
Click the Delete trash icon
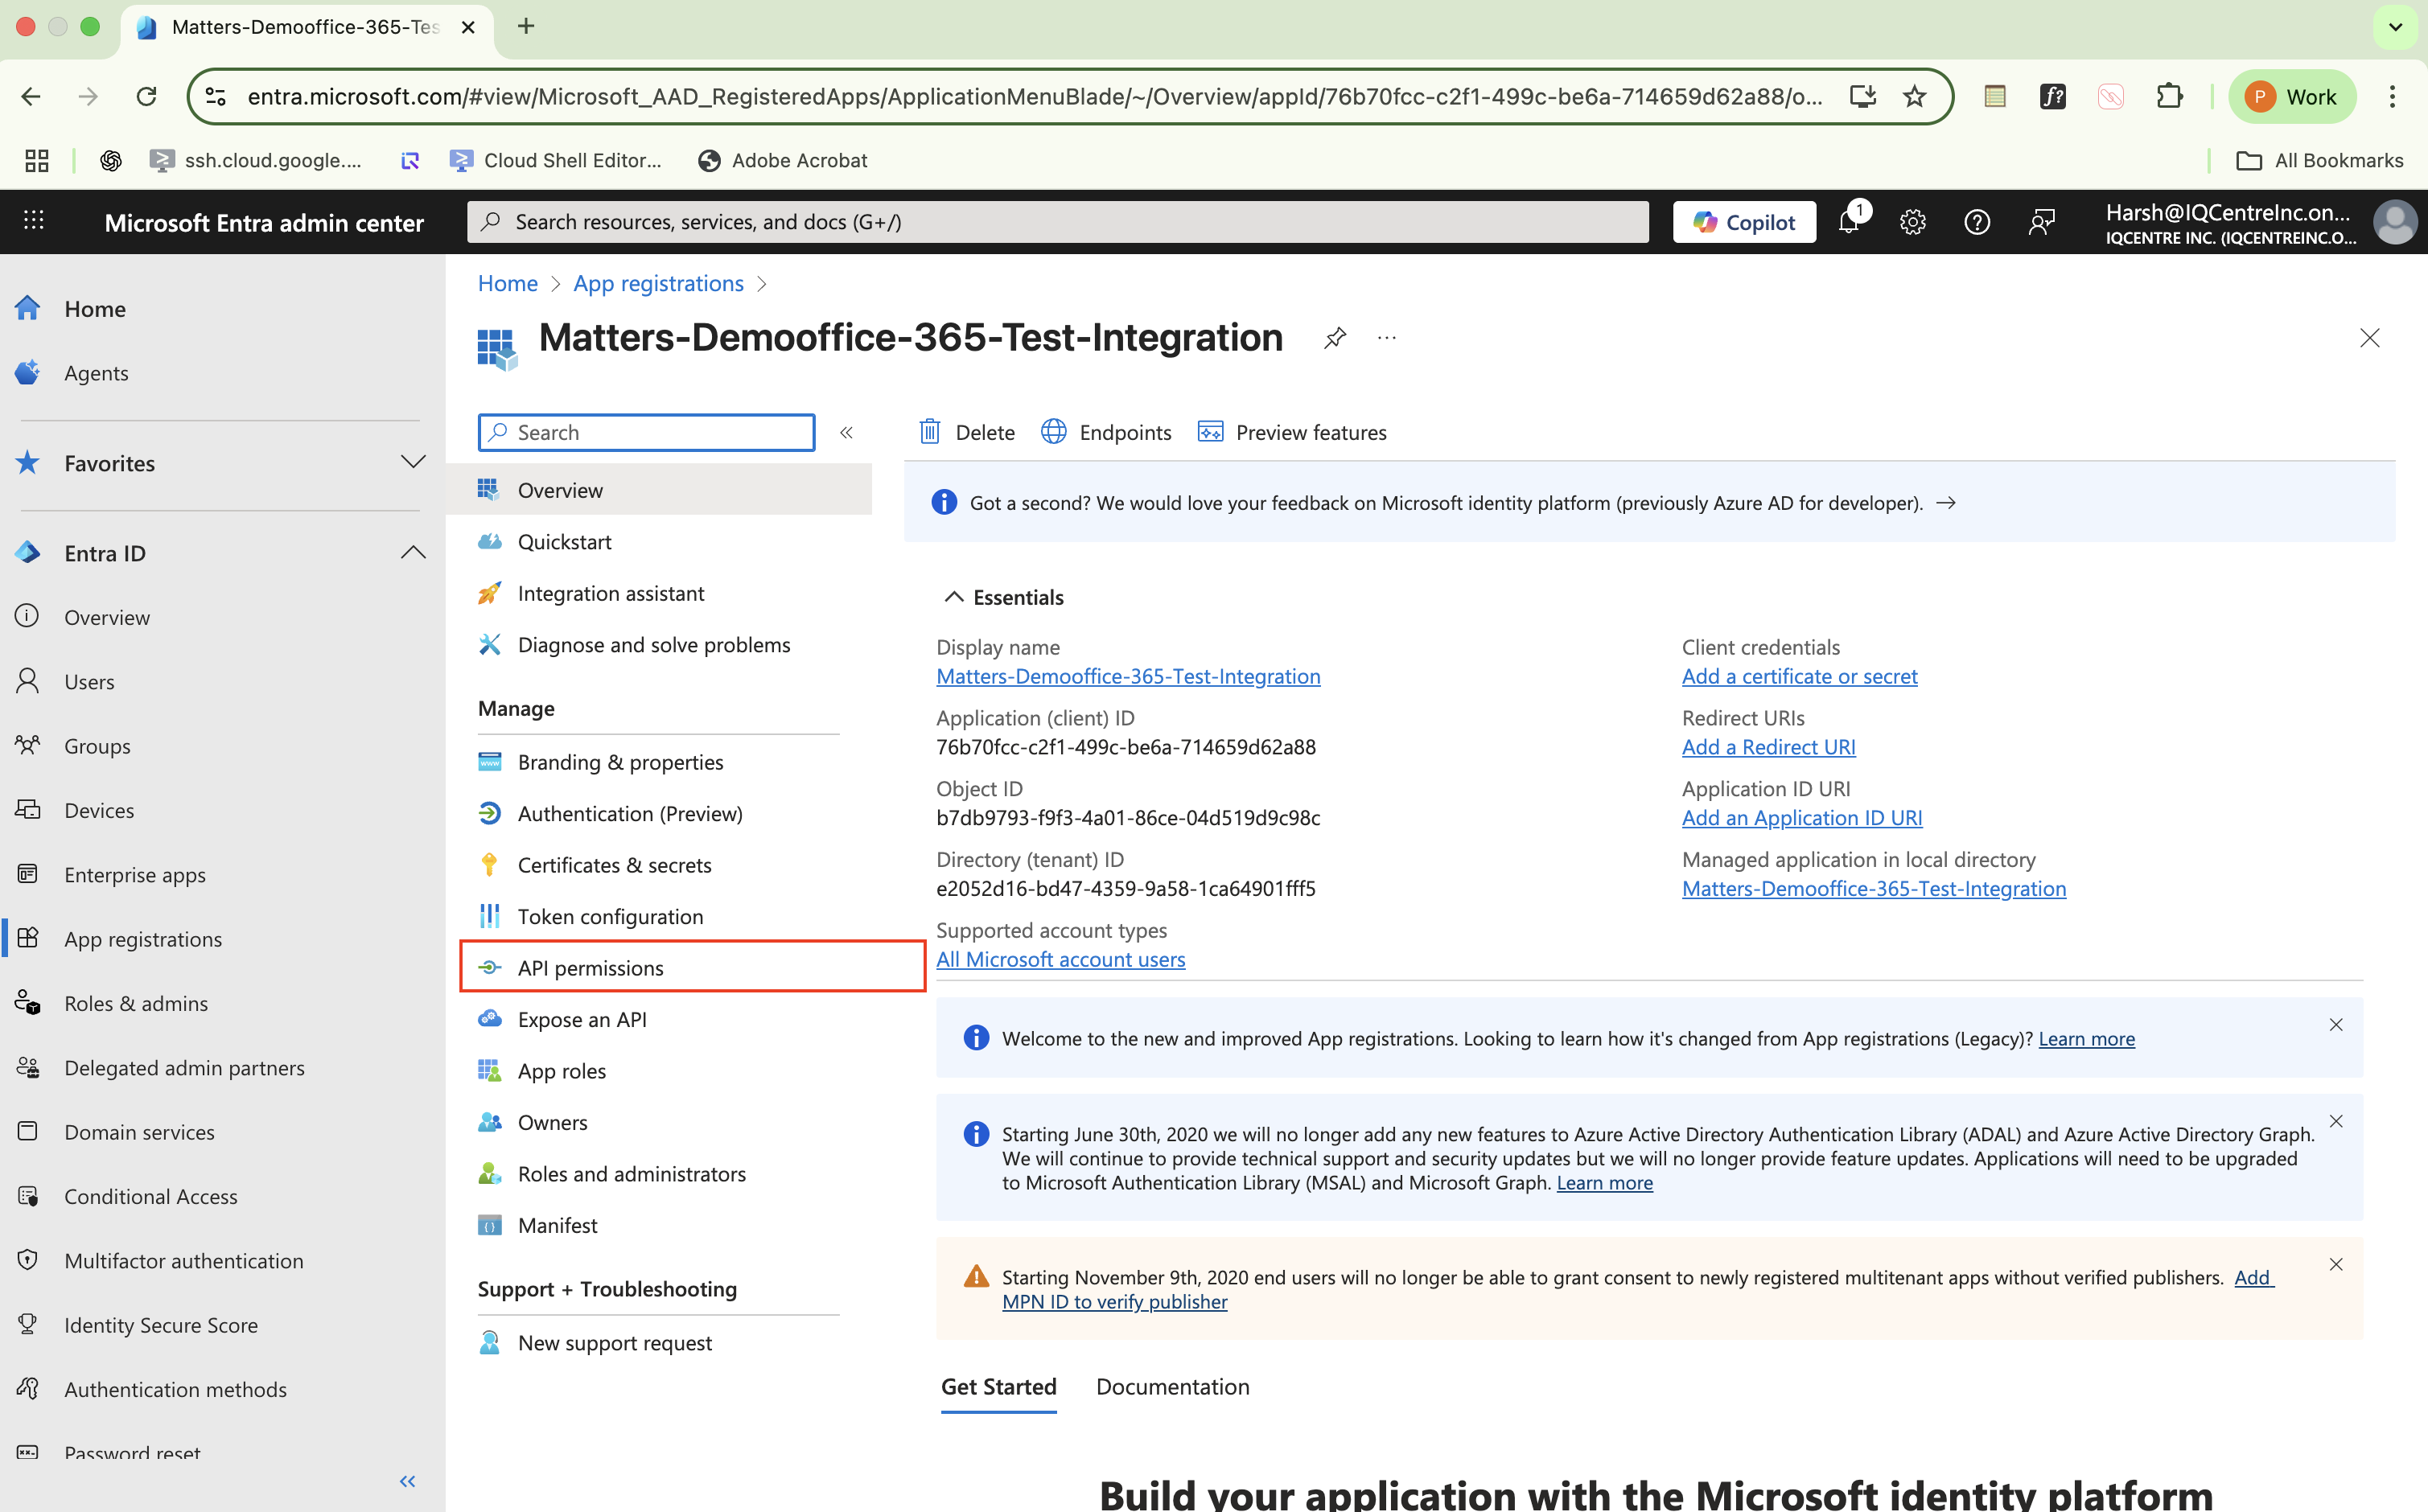pyautogui.click(x=930, y=431)
